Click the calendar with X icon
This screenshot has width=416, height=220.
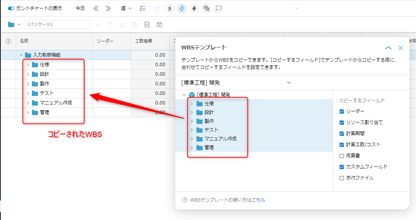159,24
